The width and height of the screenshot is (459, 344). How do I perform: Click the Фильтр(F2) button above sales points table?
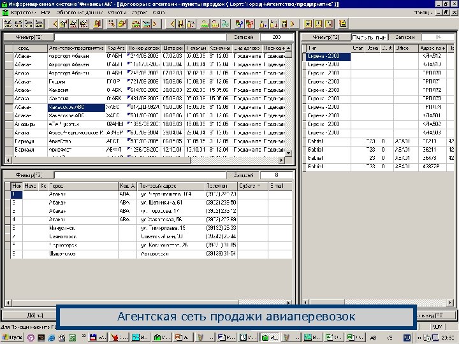point(29,175)
